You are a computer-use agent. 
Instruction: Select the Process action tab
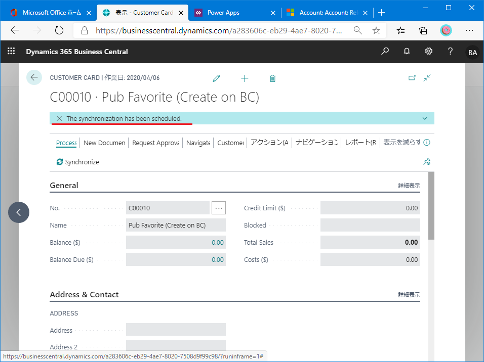66,143
